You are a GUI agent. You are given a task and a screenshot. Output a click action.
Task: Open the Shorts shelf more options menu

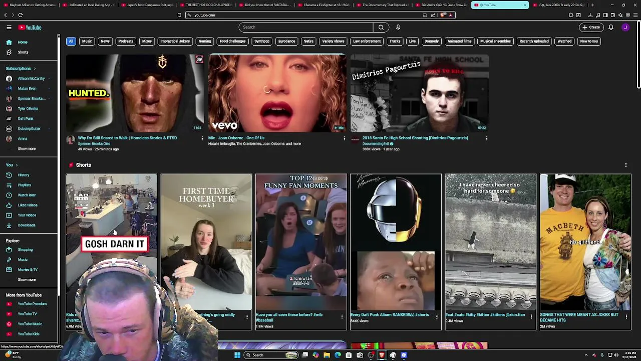pyautogui.click(x=625, y=165)
